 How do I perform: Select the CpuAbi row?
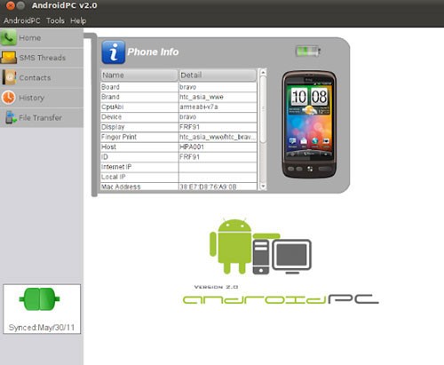pos(178,107)
